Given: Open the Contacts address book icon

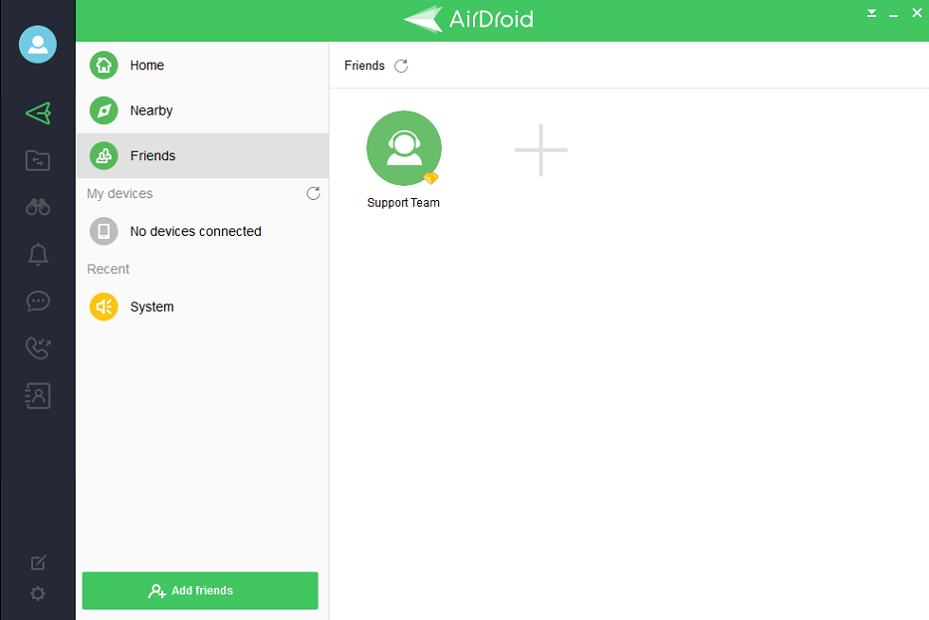Looking at the screenshot, I should pos(38,395).
